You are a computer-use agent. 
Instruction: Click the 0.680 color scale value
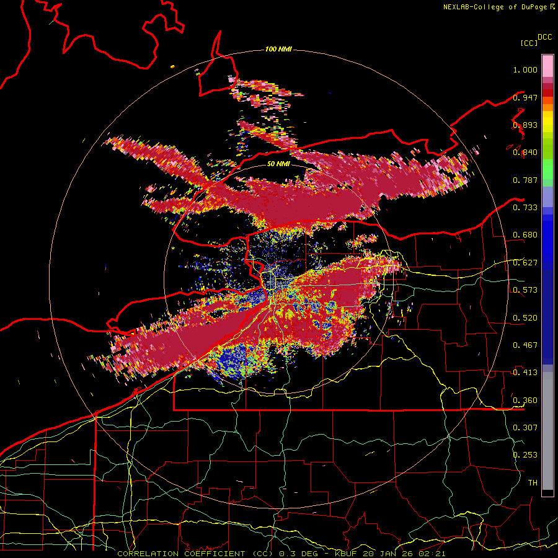tap(525, 235)
